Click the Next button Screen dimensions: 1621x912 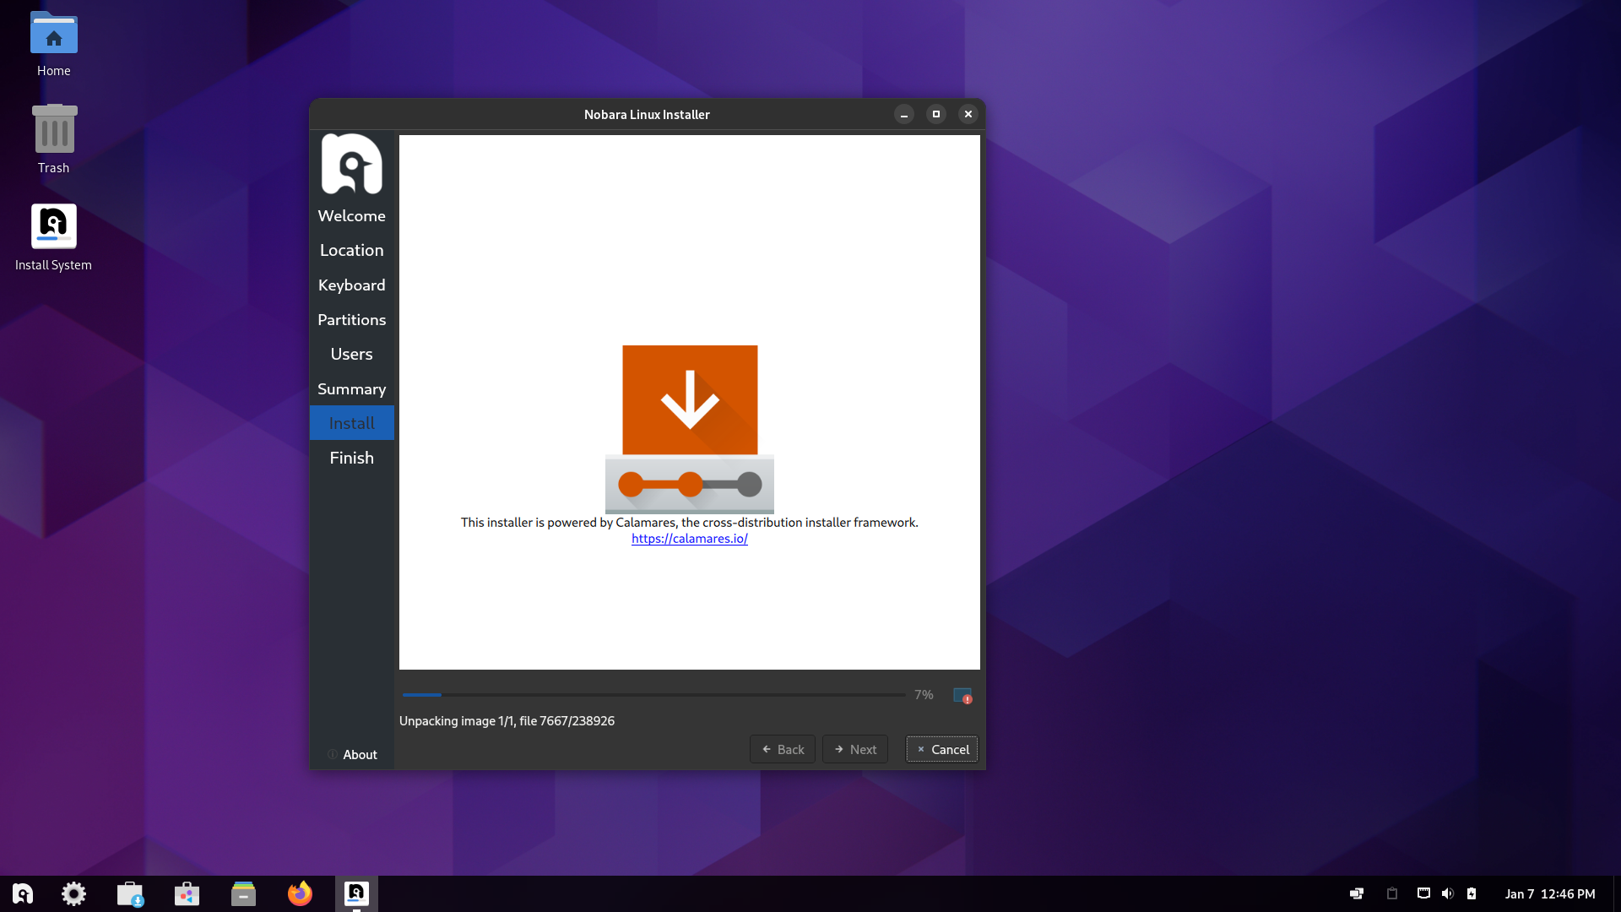855,749
